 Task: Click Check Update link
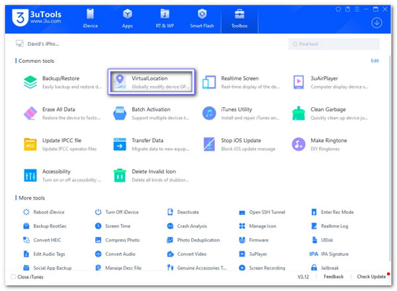(x=371, y=276)
